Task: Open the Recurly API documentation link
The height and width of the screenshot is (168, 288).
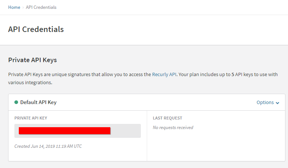Action: [164, 75]
